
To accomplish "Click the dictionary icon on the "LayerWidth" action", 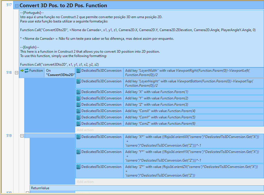I will tap(79, 71).
